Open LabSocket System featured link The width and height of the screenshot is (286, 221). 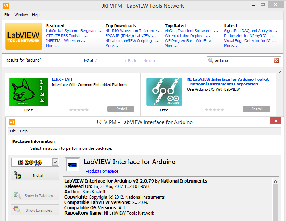(74, 31)
